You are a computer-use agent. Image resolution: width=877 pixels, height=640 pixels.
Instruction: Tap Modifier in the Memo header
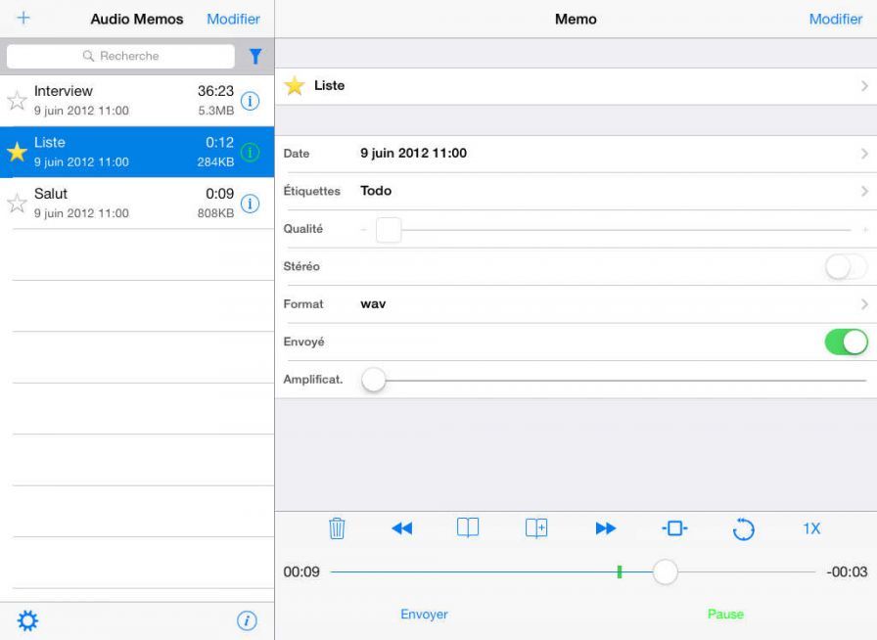click(x=835, y=19)
